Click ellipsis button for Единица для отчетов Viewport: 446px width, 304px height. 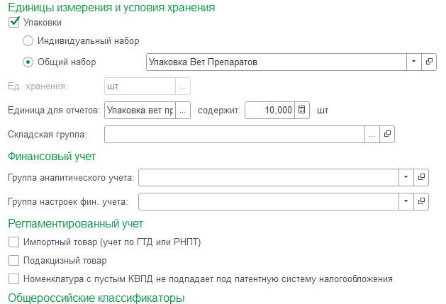[183, 110]
